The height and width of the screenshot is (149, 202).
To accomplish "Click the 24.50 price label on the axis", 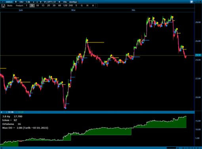I will [x=198, y=55].
